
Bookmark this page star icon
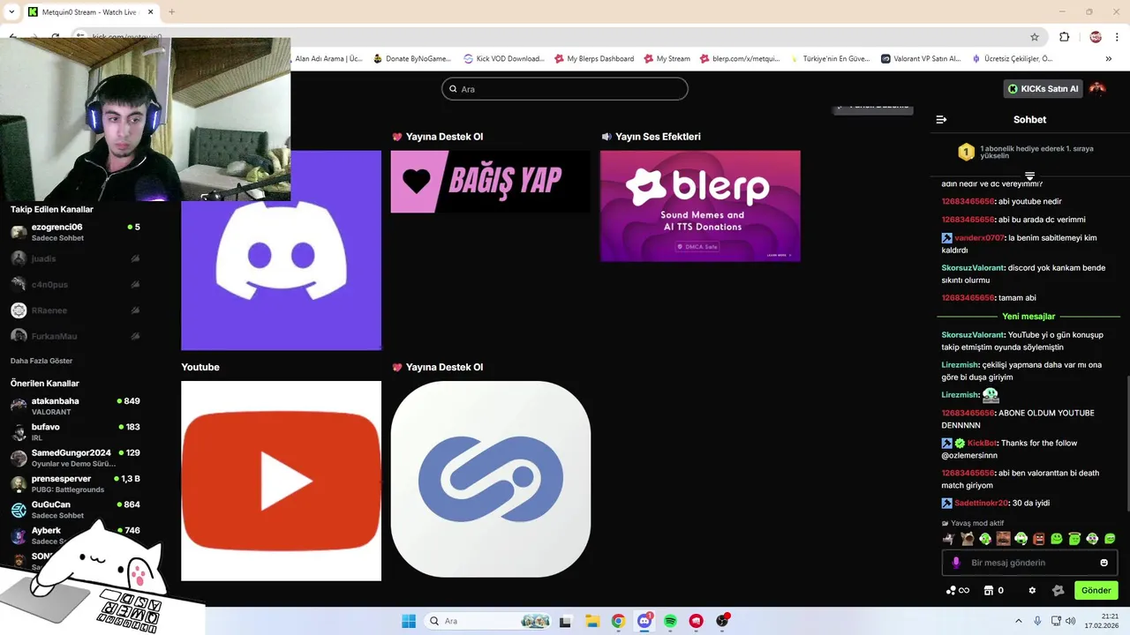pos(1035,37)
